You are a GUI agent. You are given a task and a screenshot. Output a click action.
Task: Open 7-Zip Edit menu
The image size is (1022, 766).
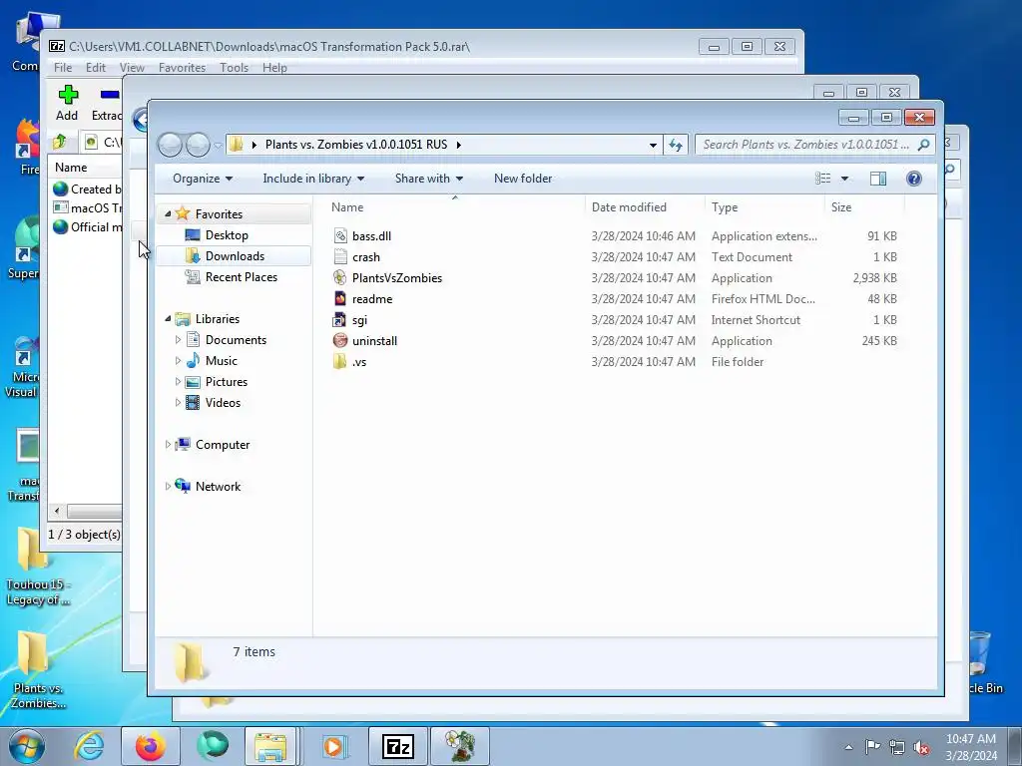[x=95, y=68]
